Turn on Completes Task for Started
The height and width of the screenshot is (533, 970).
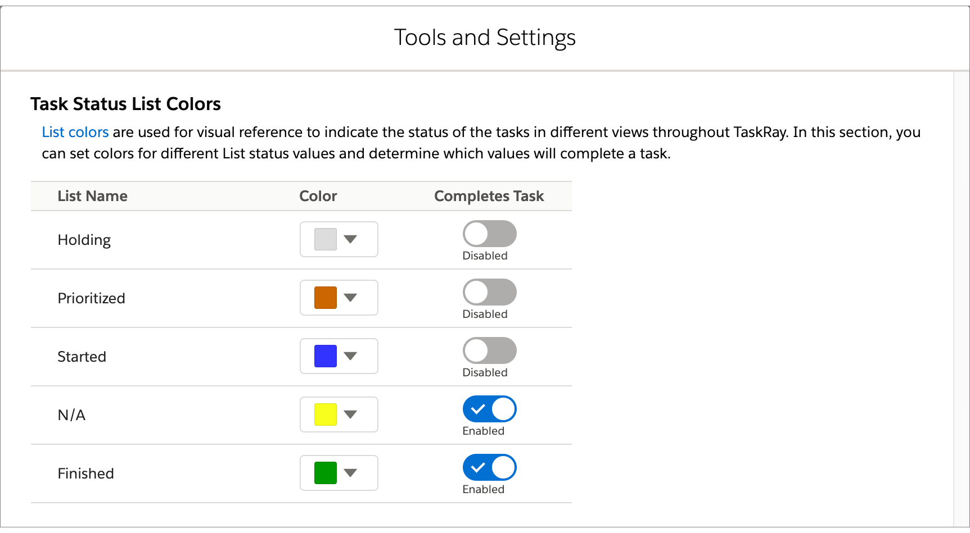pyautogui.click(x=489, y=350)
